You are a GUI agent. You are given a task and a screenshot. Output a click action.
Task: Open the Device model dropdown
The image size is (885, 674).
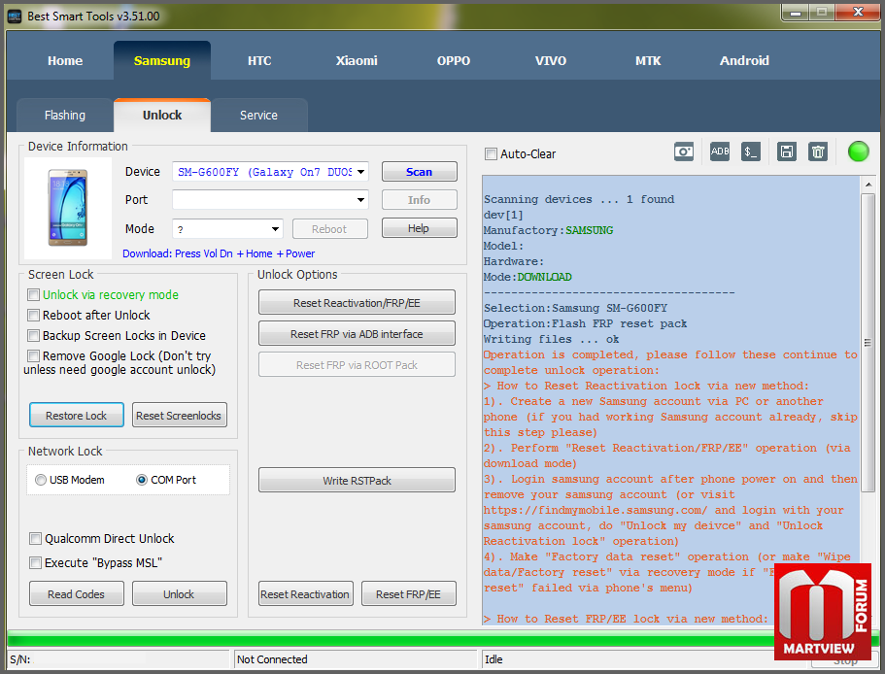pyautogui.click(x=360, y=172)
